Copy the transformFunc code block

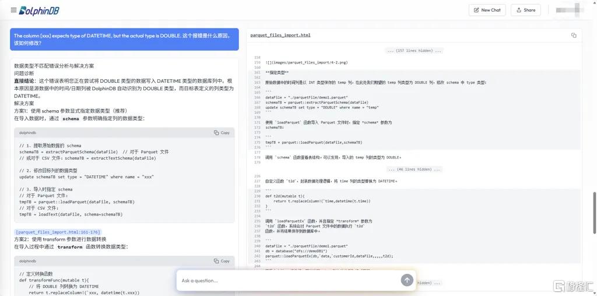[222, 261]
